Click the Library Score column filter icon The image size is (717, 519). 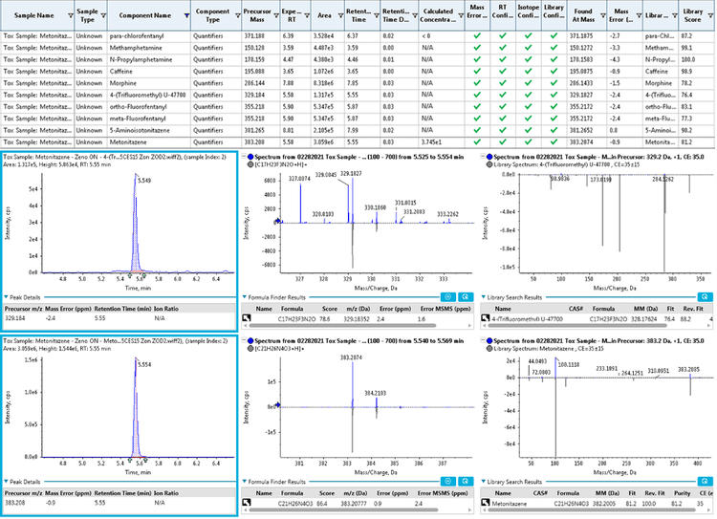710,16
